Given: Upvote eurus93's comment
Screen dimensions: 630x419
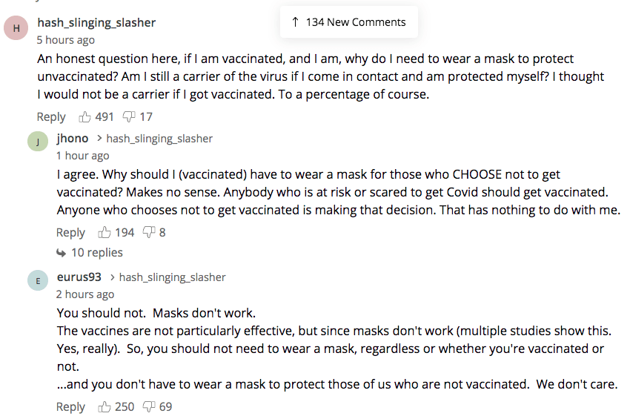Looking at the screenshot, I should [x=105, y=406].
